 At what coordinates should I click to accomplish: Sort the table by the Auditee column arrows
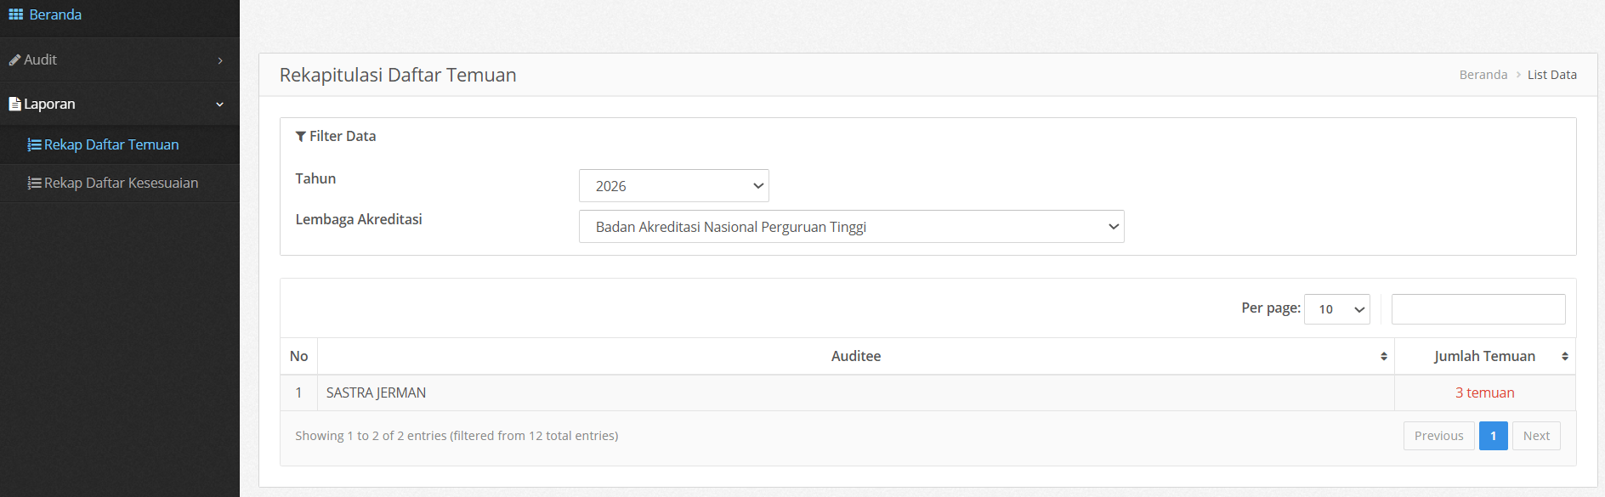point(1384,357)
